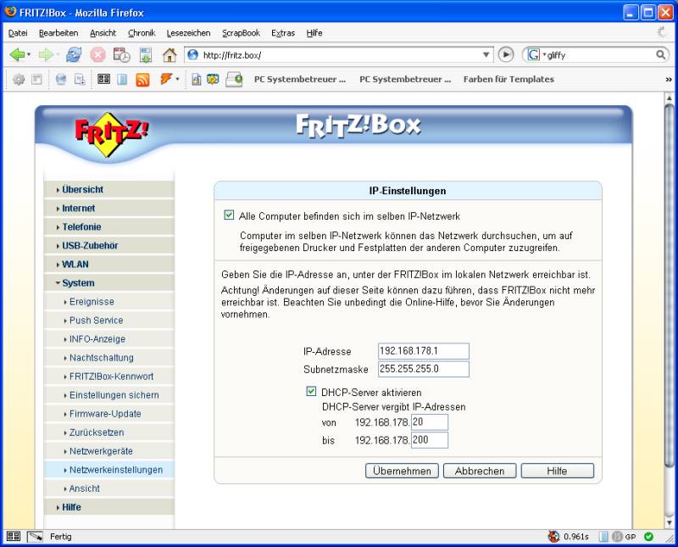Click the globe icon in bookmarks toolbar

(61, 79)
